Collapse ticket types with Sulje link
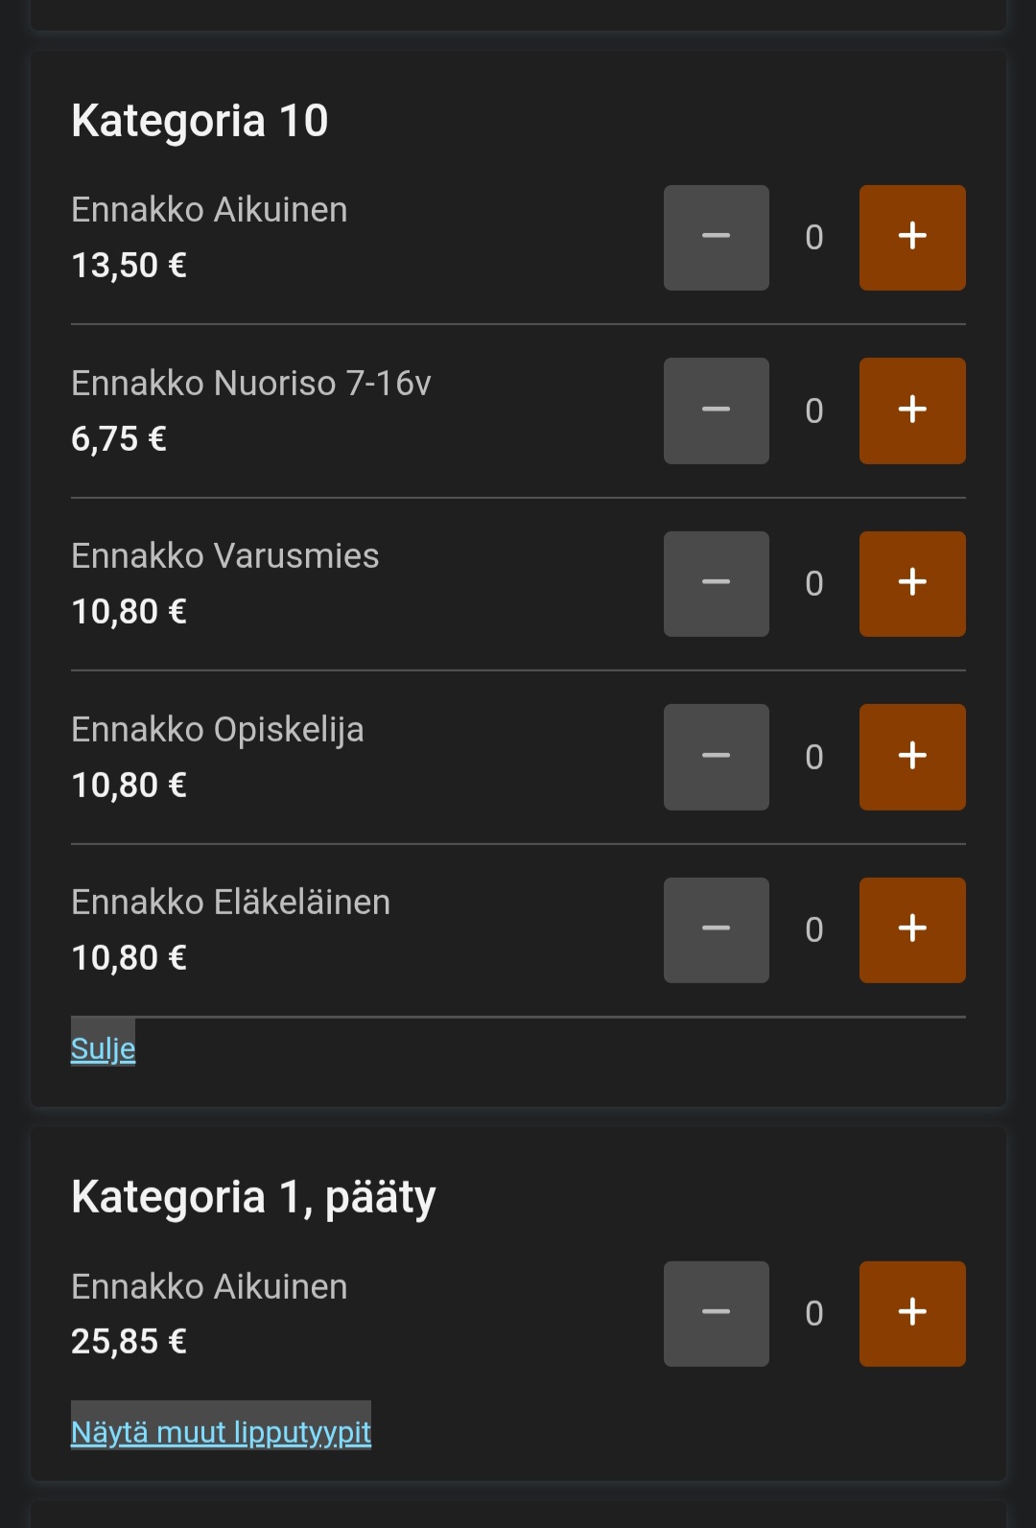 tap(103, 1048)
